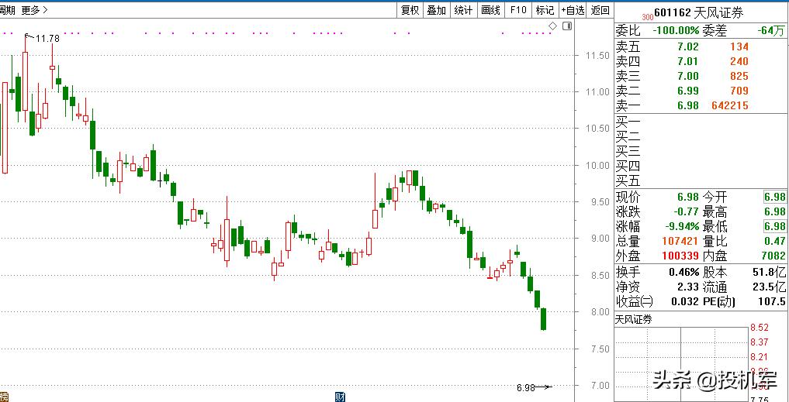Click the 10.00 price axis label

(597, 165)
